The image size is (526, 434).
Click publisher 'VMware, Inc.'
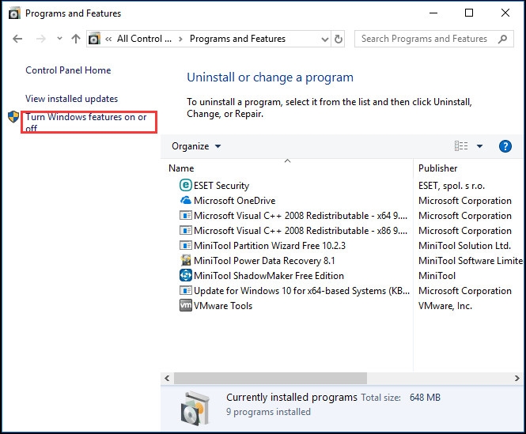pyautogui.click(x=445, y=306)
